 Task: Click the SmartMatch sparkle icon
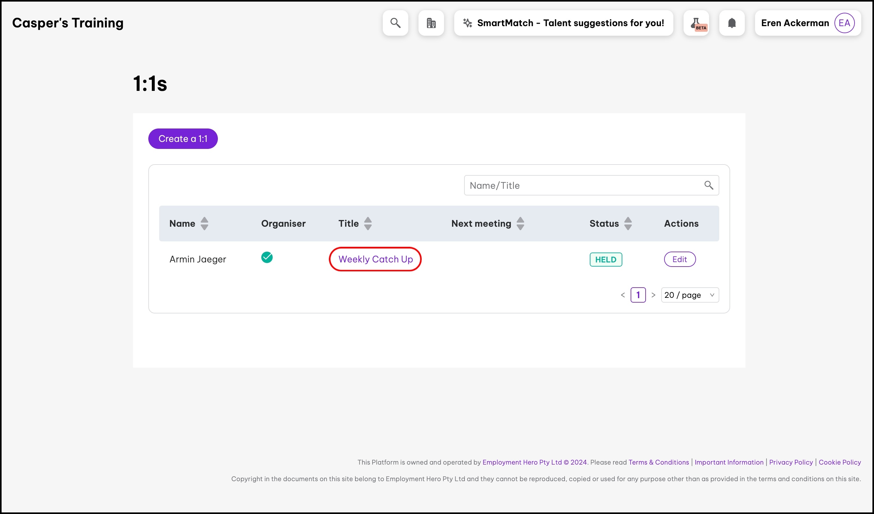click(468, 23)
